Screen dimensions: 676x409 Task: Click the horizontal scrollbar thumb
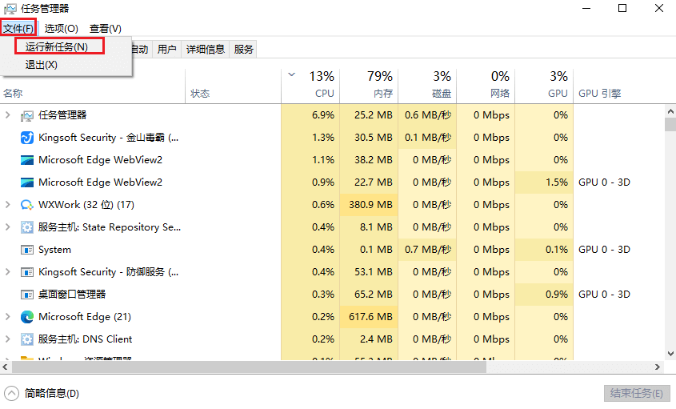pos(249,367)
